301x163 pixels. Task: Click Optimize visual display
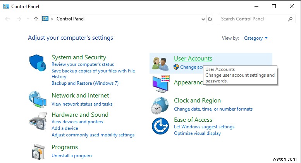tap(197, 133)
